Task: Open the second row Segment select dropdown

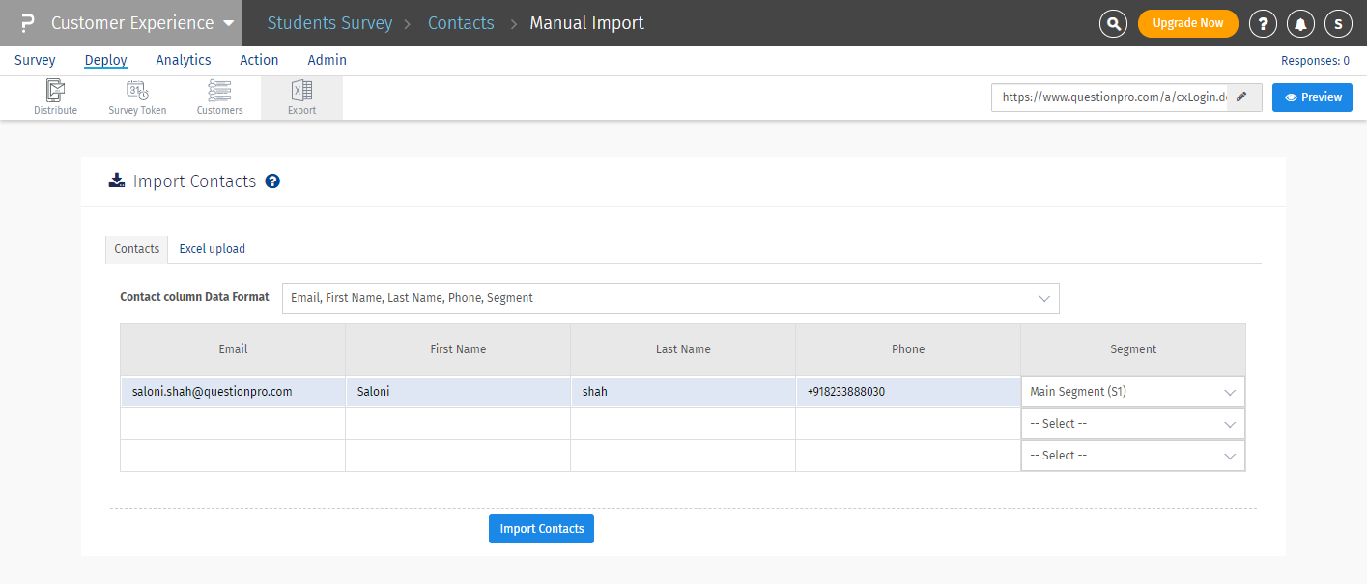Action: point(1132,424)
